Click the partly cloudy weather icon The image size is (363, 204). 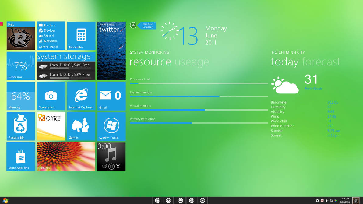pyautogui.click(x=285, y=85)
